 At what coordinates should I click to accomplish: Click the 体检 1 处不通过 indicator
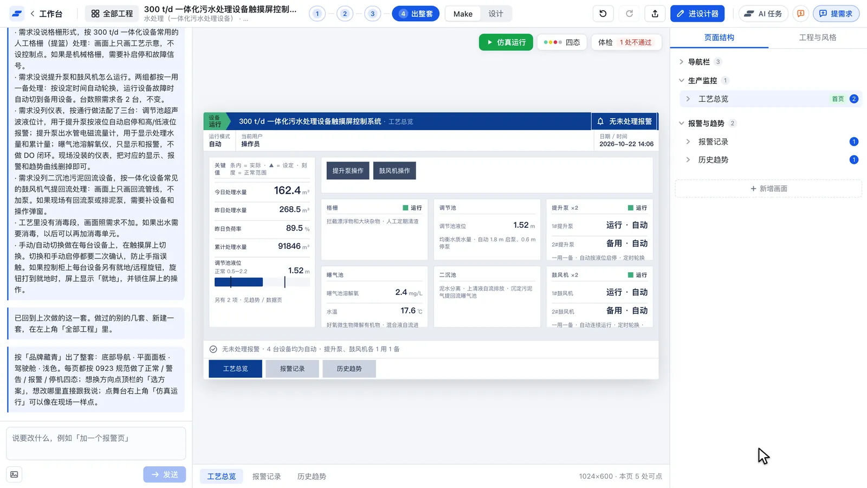click(x=625, y=42)
